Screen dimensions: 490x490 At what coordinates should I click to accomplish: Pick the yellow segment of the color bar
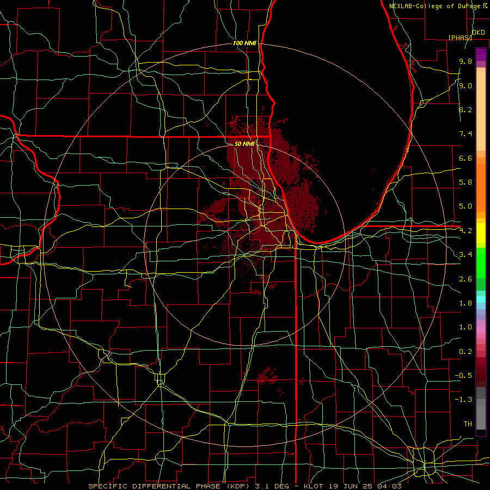click(x=481, y=233)
